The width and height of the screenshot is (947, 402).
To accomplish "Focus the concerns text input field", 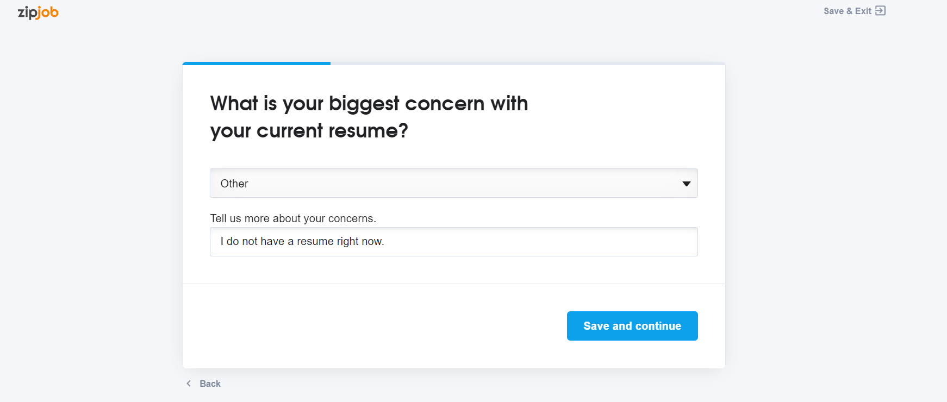I will (453, 242).
